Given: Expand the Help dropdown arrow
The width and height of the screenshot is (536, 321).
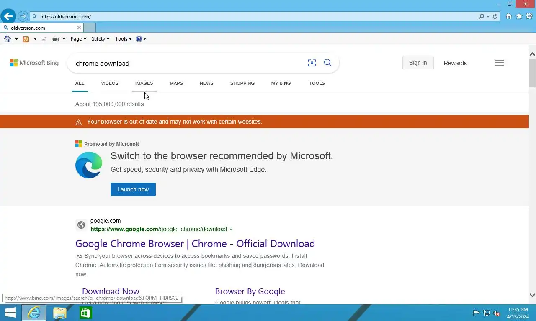Looking at the screenshot, I should [144, 39].
